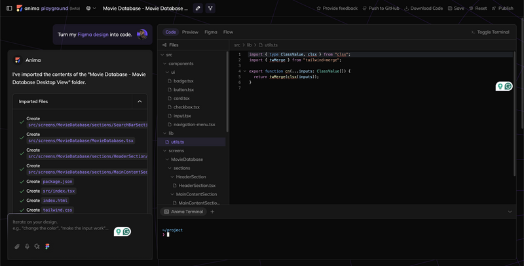Collapse the Imported Files list chevron
Screen dimensions: 524x266
(x=140, y=101)
